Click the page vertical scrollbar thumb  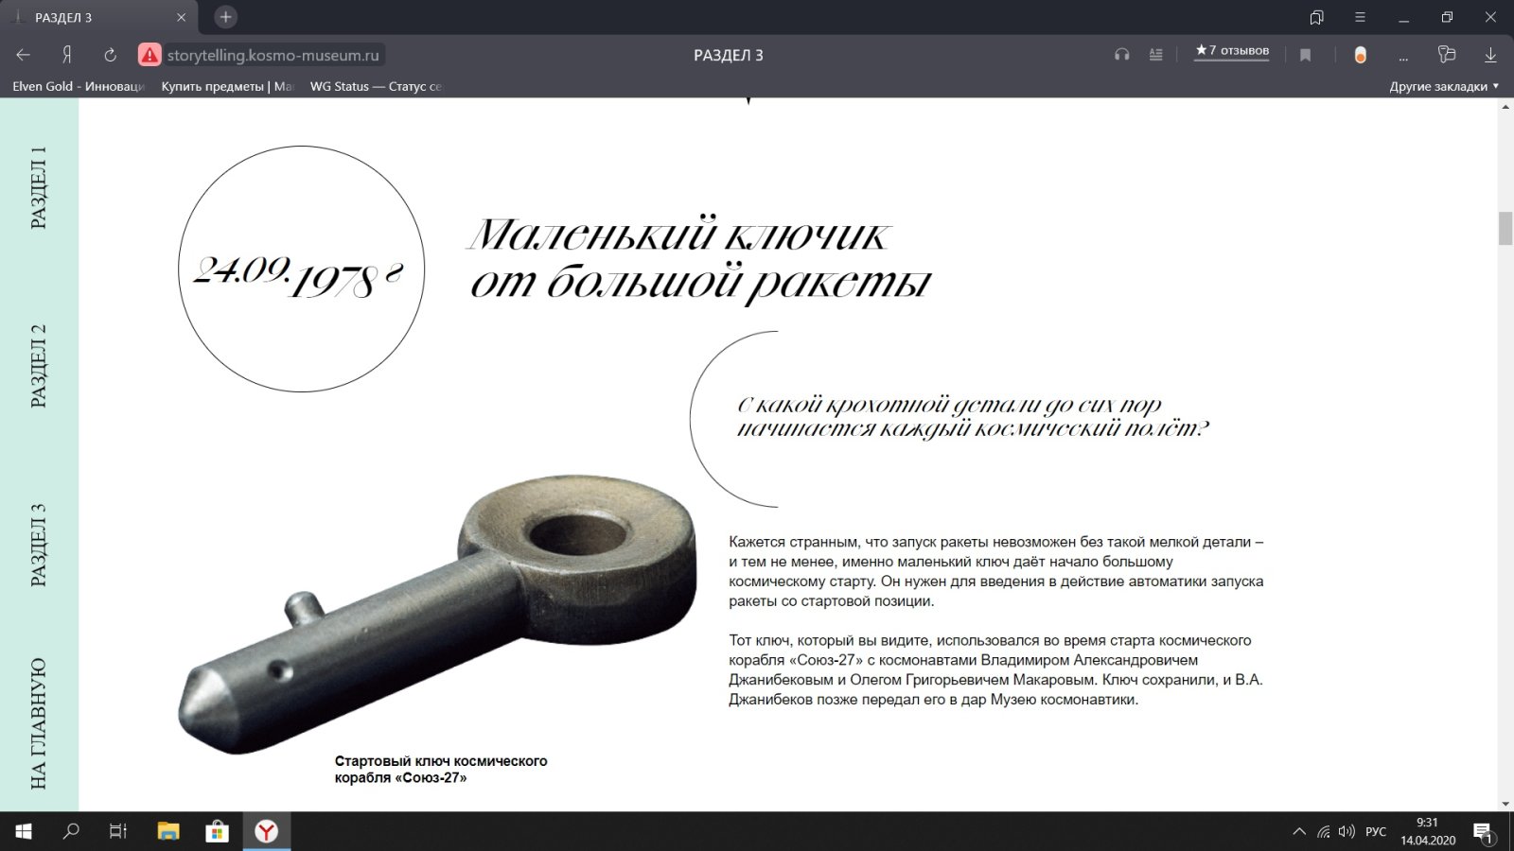pos(1505,228)
